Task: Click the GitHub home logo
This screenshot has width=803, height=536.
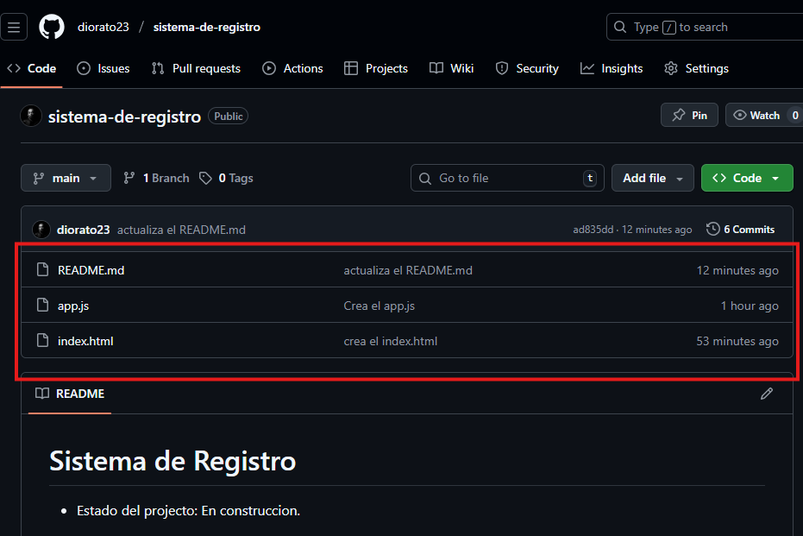Action: pyautogui.click(x=51, y=27)
